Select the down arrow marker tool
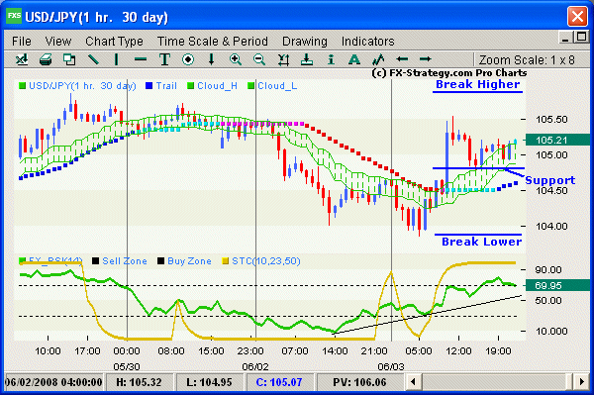Viewport: 594px width, 395px height. [x=212, y=59]
